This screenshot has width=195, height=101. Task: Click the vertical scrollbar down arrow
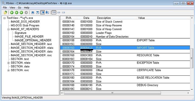[x=192, y=89]
